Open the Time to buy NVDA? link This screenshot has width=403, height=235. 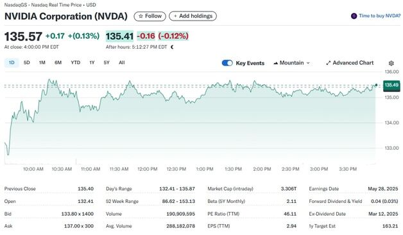[x=379, y=16]
